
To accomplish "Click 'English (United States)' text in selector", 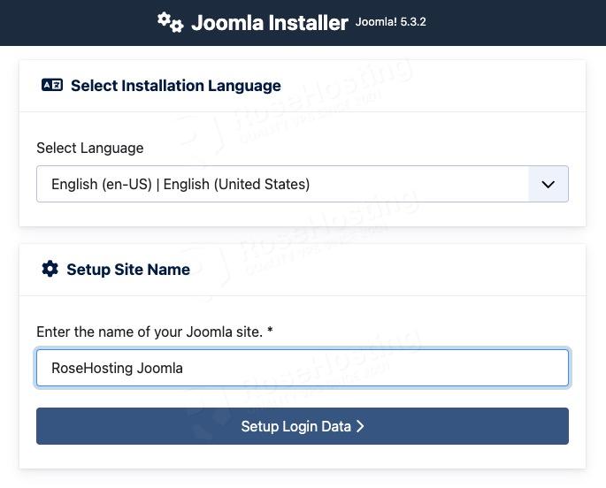I will (x=236, y=185).
